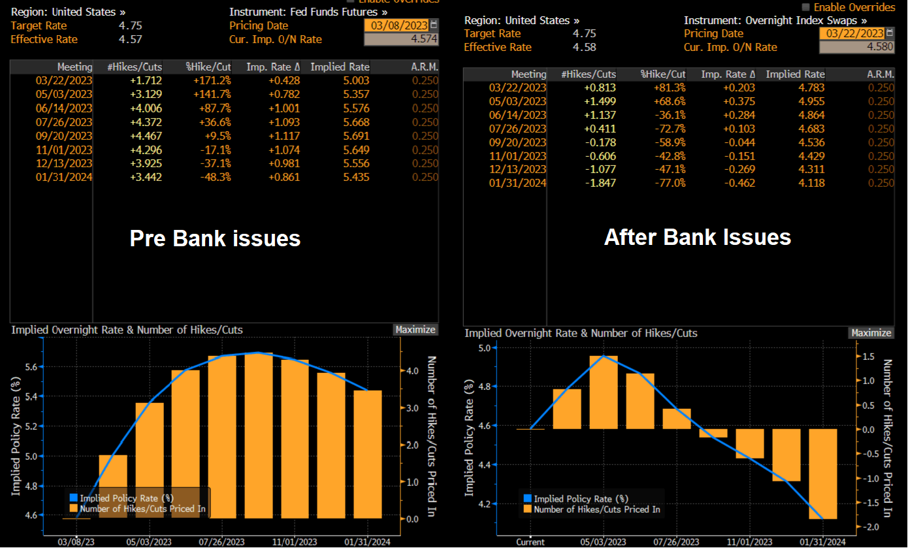Open the calendar icon beside the 03/08/2023 pricing date
908x548 pixels.
coord(435,25)
